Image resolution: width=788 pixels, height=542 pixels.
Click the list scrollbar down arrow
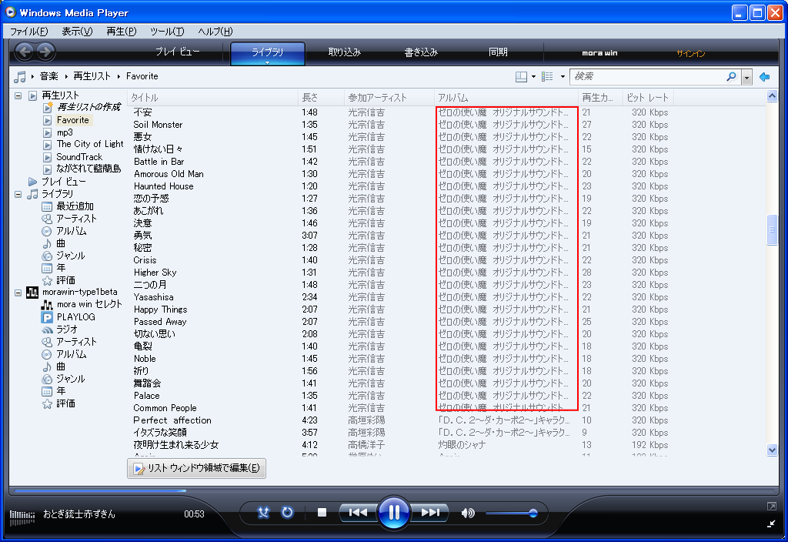coord(773,450)
